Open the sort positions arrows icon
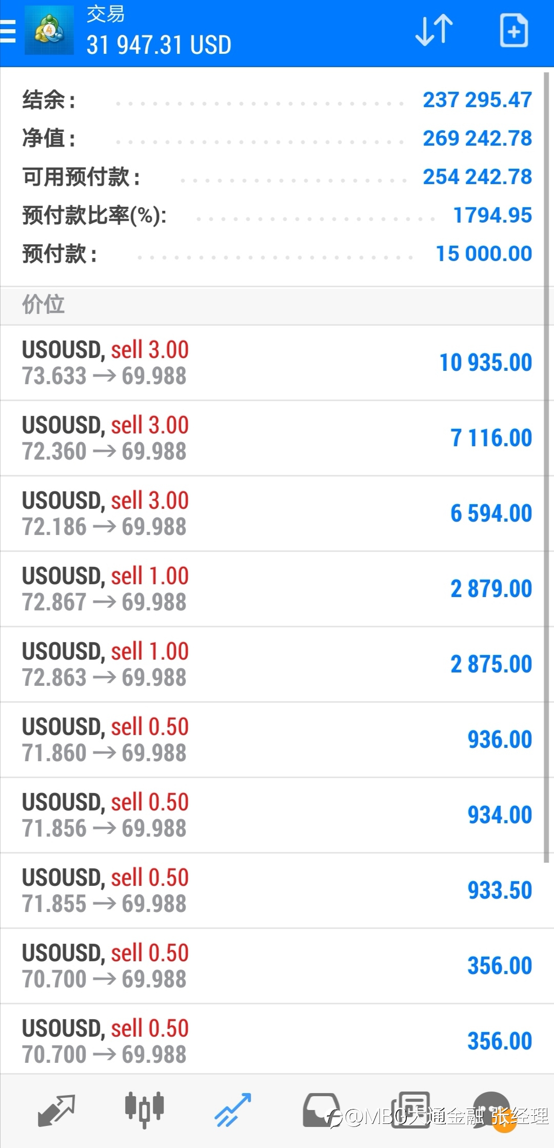 434,31
